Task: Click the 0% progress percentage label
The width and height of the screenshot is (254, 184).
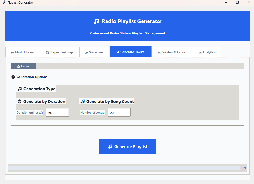Action: click(x=244, y=168)
